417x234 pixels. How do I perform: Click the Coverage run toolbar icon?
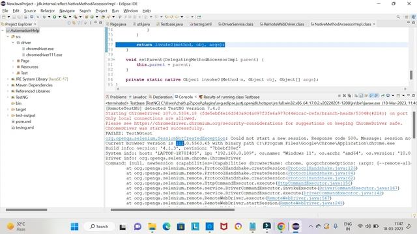[65, 17]
